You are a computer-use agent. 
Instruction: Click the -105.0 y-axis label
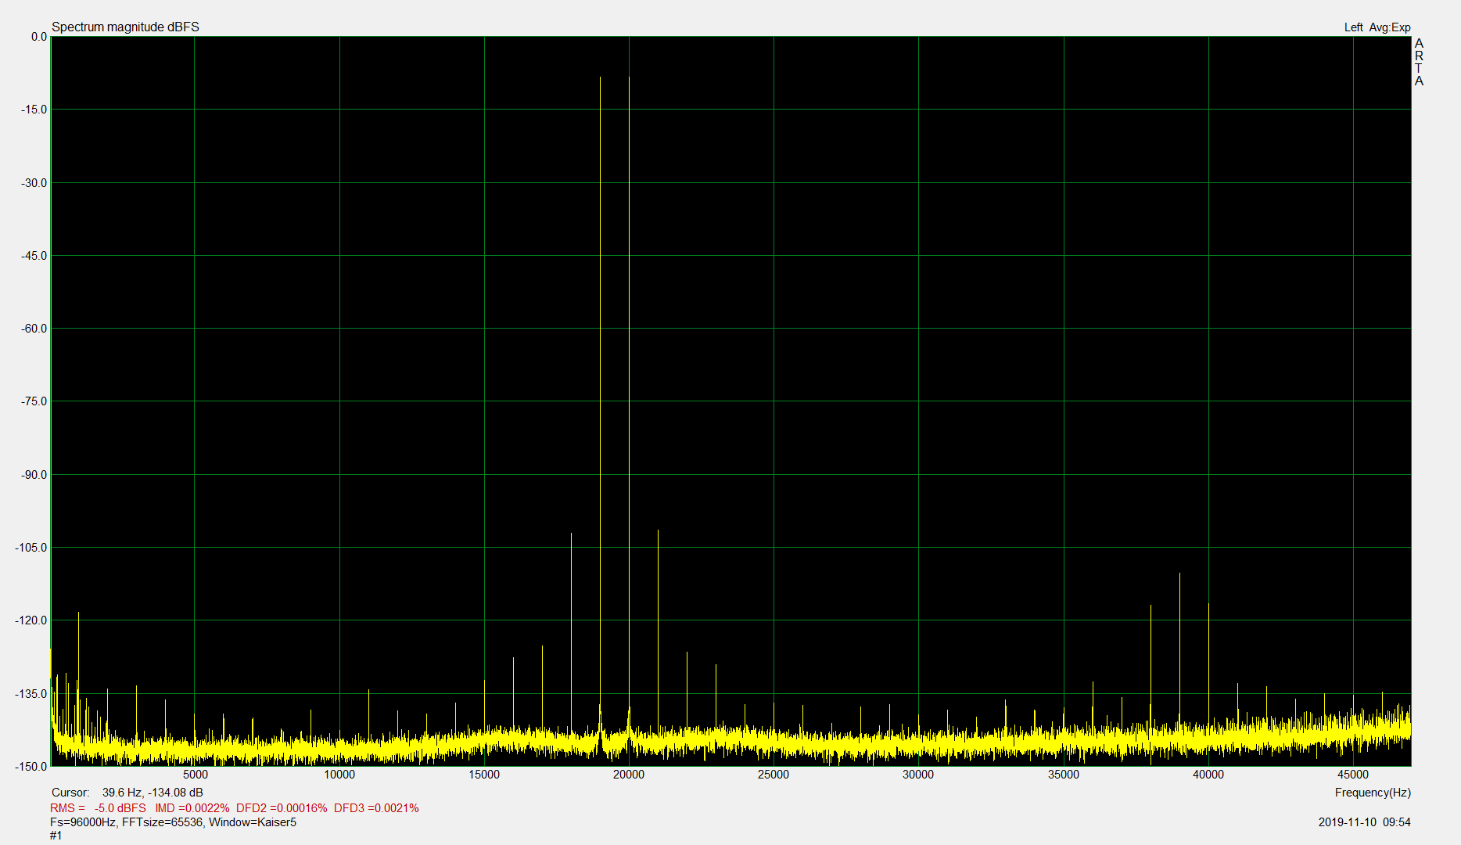coord(31,548)
